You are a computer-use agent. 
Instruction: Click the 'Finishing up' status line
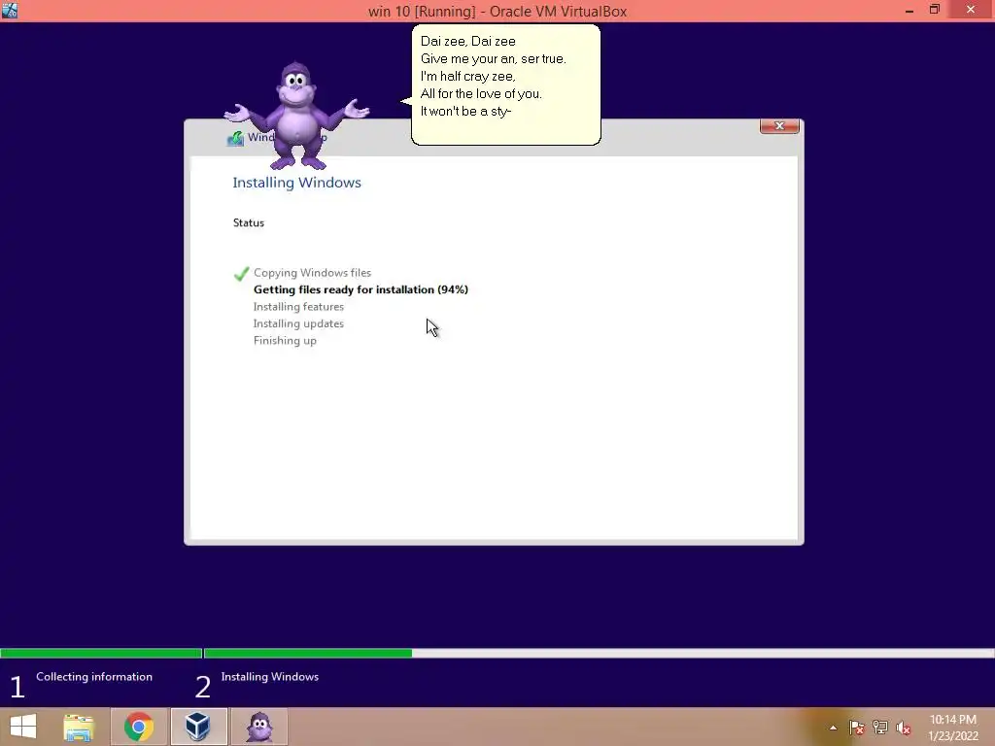point(285,341)
